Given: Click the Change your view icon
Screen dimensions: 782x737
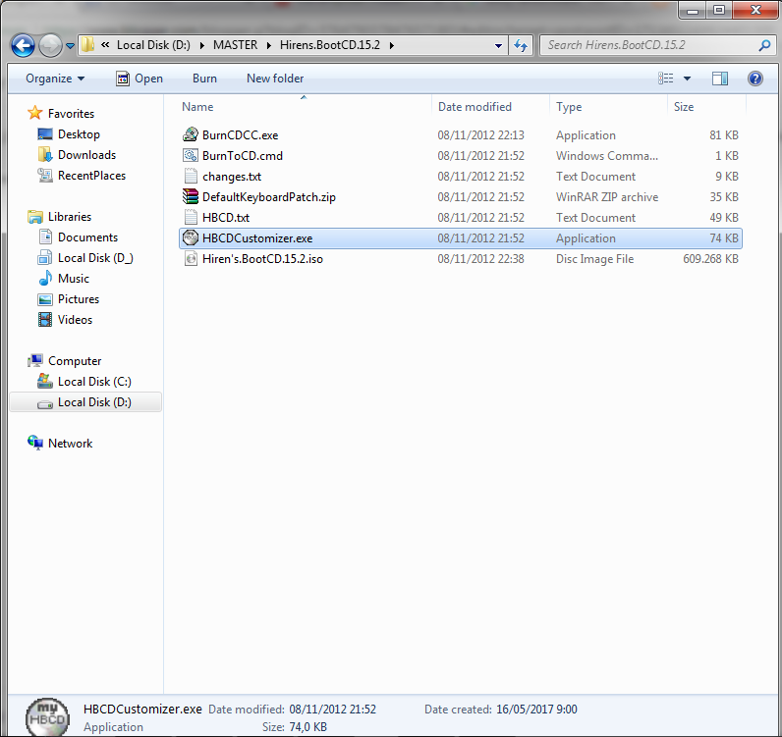Looking at the screenshot, I should click(x=666, y=79).
